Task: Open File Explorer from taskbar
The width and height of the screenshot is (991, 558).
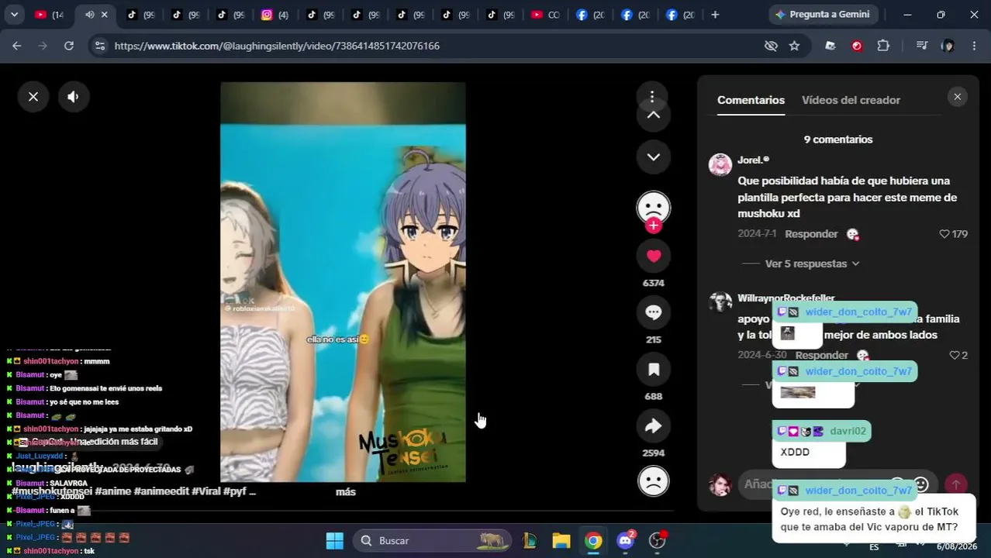Action: click(x=561, y=541)
